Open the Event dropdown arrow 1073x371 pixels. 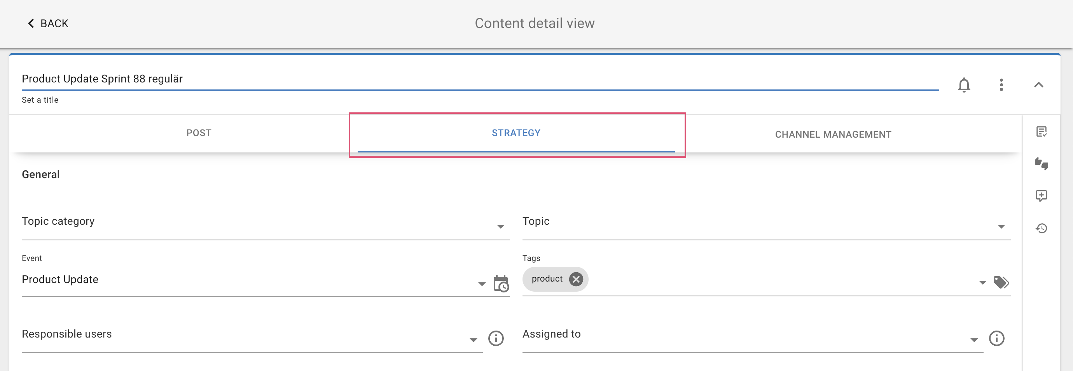click(482, 284)
